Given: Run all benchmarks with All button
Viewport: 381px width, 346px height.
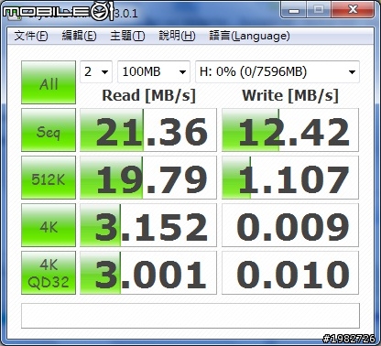Looking at the screenshot, I should click(x=49, y=82).
